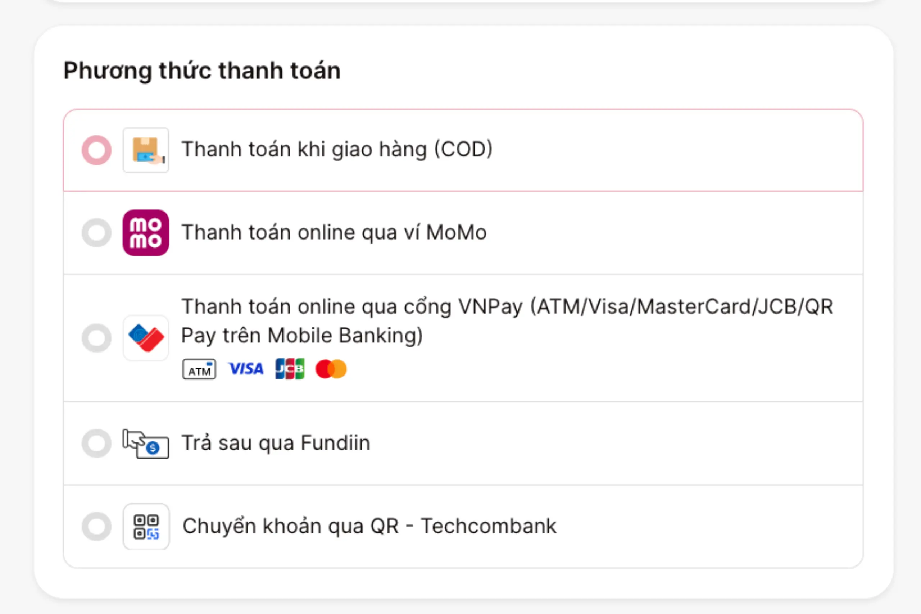This screenshot has height=614, width=921.
Task: Click the ATM card badge
Action: tap(199, 369)
